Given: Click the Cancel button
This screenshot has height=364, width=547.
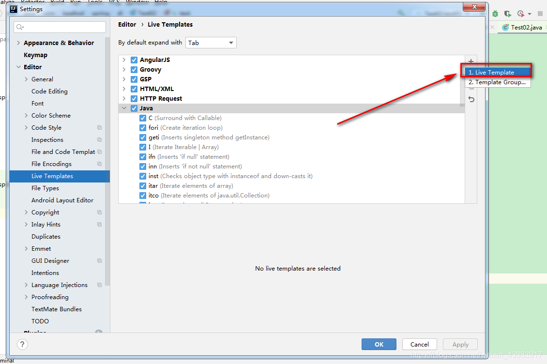Looking at the screenshot, I should coord(419,345).
